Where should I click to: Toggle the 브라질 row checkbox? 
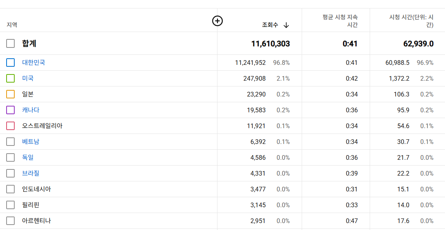click(x=10, y=173)
